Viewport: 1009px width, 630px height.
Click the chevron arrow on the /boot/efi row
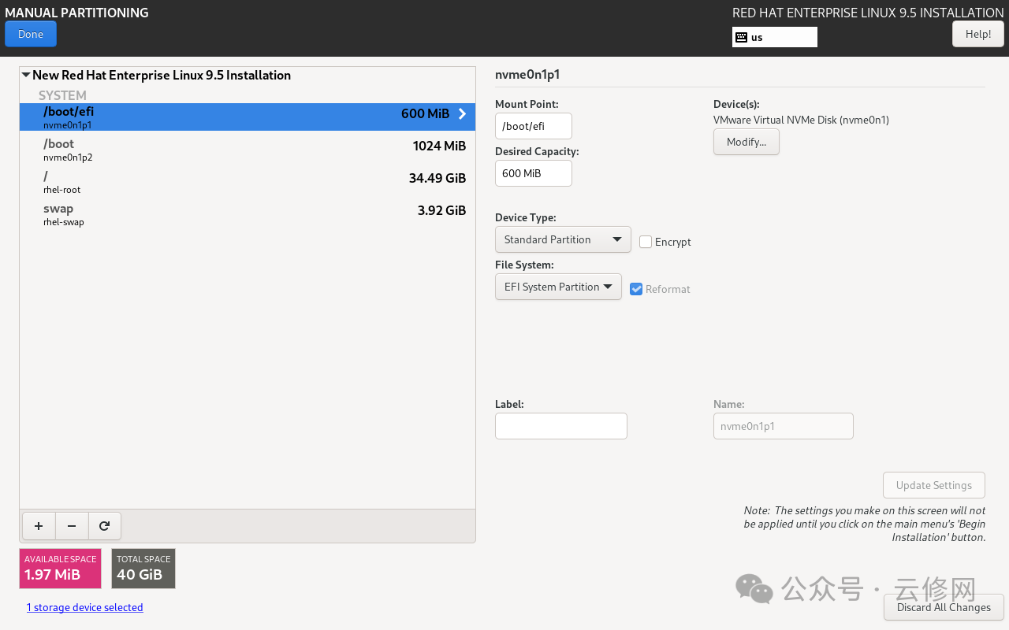tap(463, 114)
